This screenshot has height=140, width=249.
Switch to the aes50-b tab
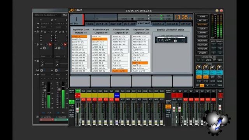(172, 24)
